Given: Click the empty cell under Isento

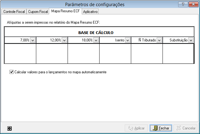Looking at the screenshot, I should point(115,53).
